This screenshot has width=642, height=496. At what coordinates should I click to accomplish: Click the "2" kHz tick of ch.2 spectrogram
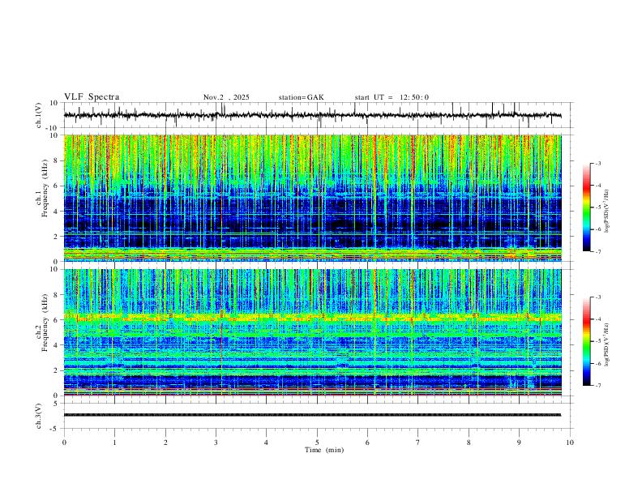coord(57,370)
